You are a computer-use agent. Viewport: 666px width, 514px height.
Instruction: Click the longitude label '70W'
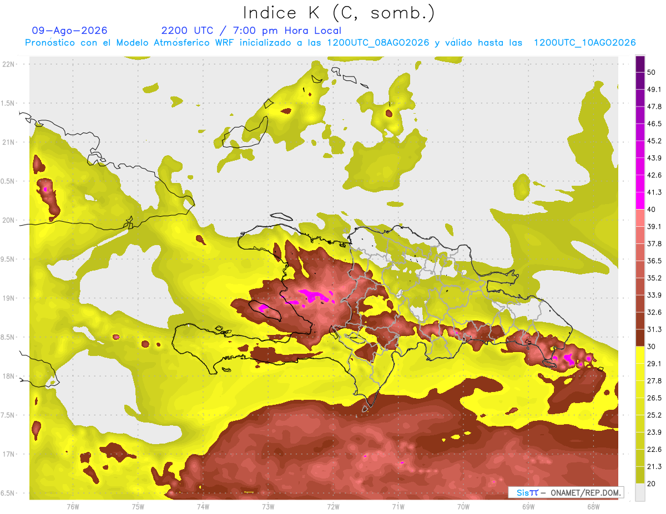(463, 507)
